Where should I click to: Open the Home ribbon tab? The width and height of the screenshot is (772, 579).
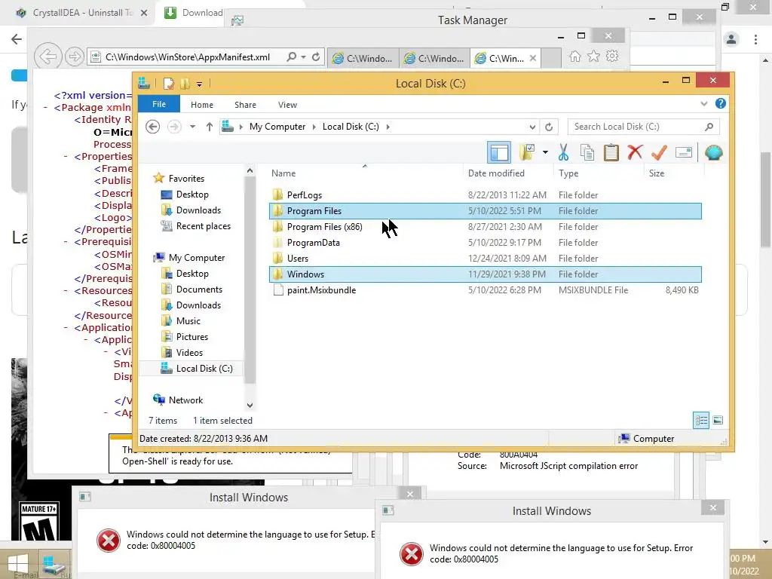(202, 105)
